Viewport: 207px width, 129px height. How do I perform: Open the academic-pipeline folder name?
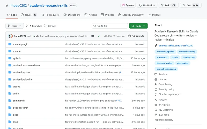23,79
